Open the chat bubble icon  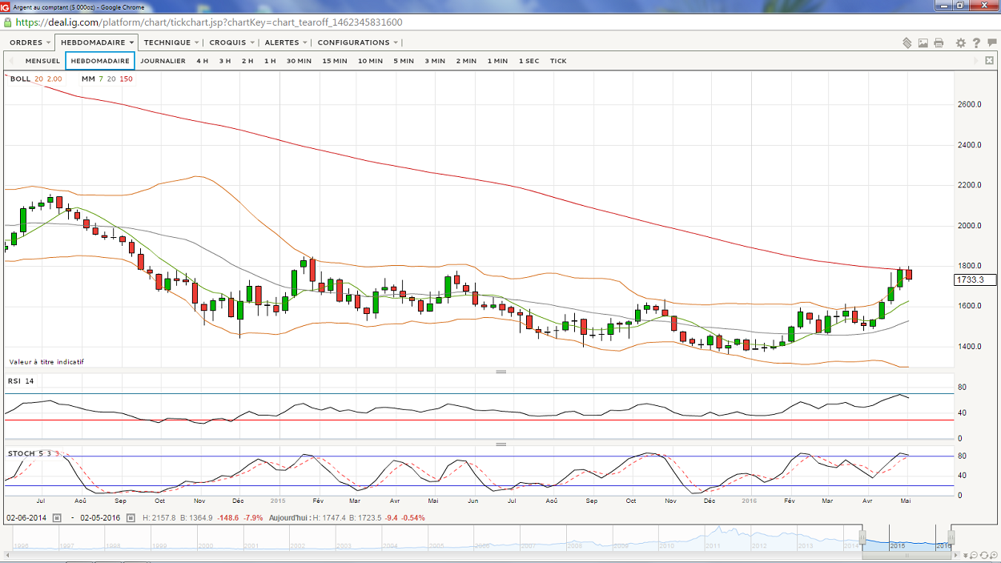click(992, 42)
